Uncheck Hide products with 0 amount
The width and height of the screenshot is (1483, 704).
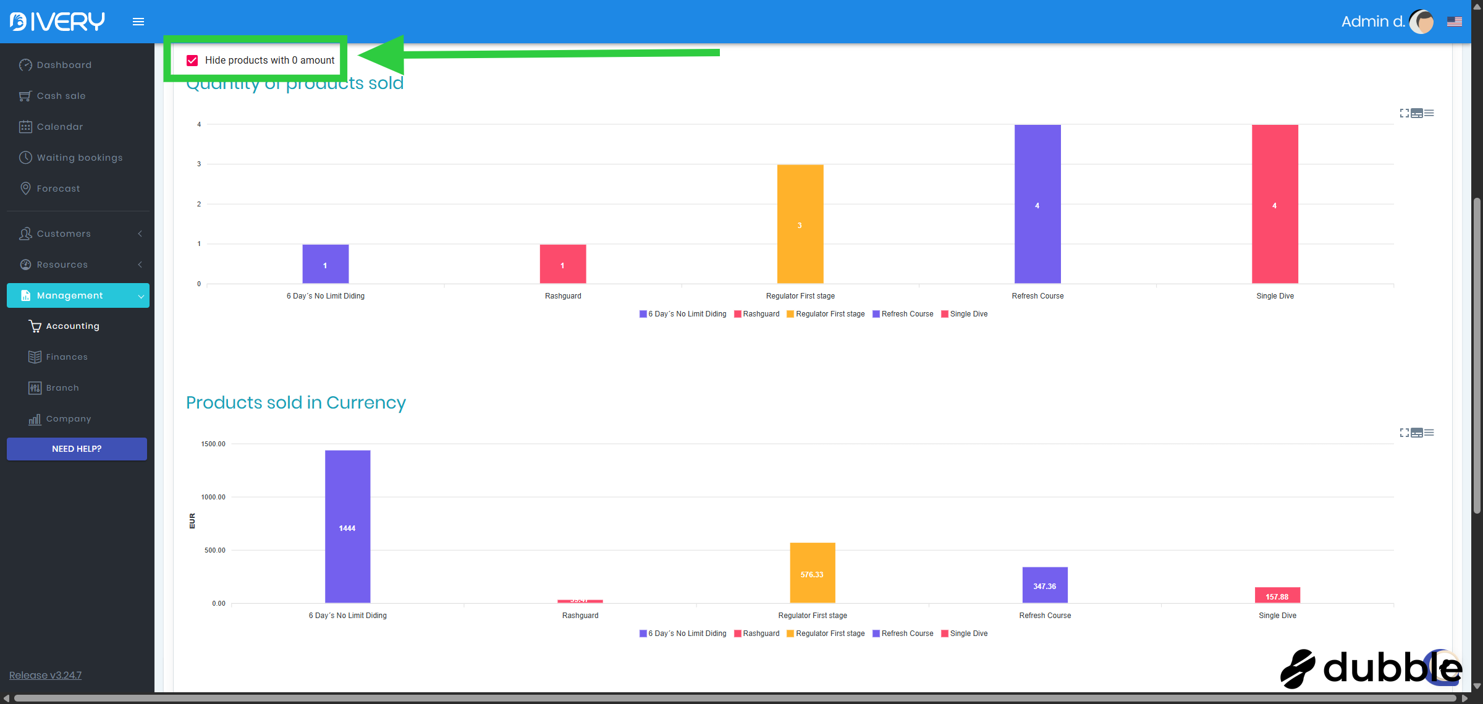(x=192, y=61)
